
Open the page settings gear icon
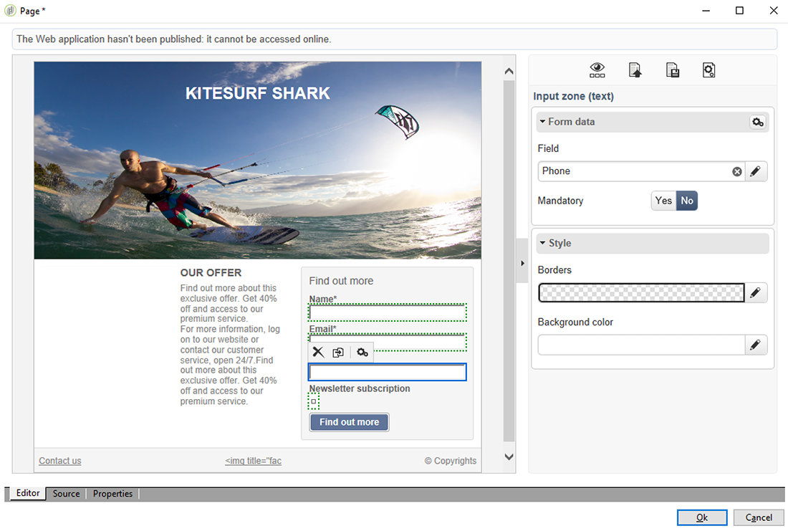click(708, 70)
